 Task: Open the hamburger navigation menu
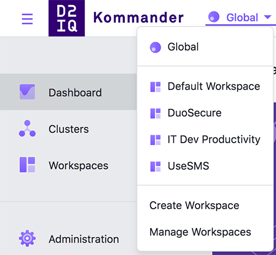tap(27, 19)
